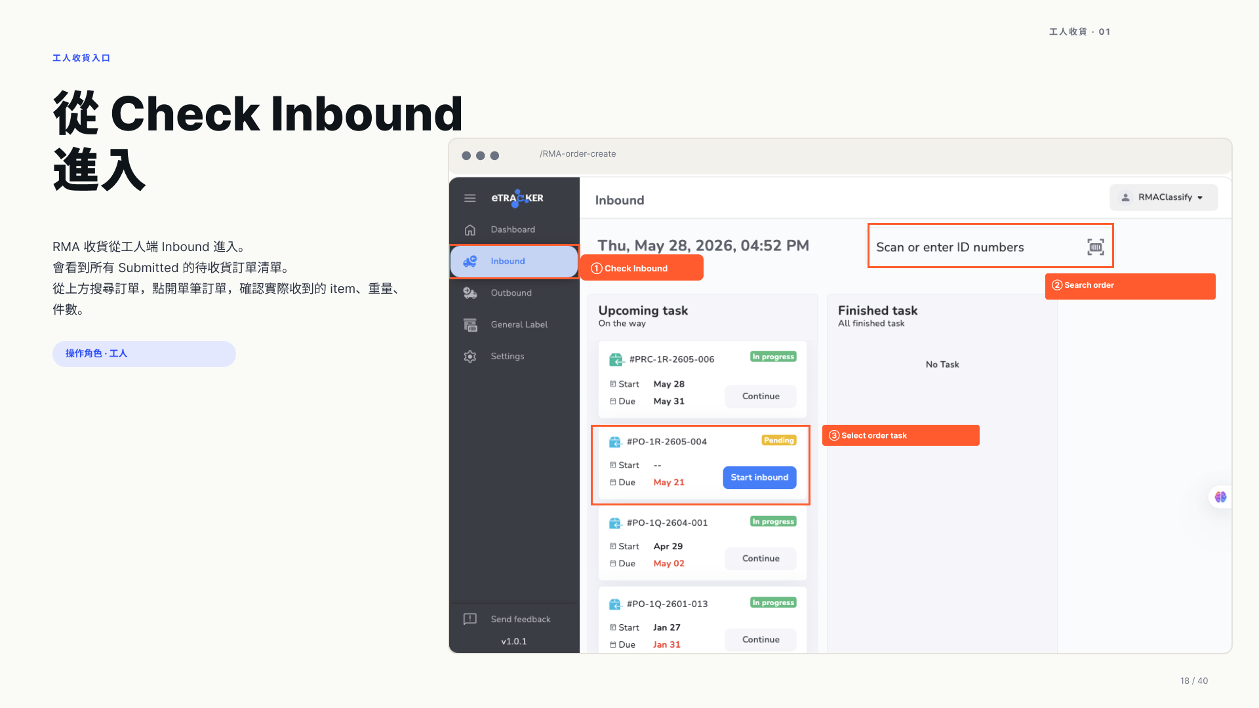Click the order icon of #PRC-1R-2605-006

tap(616, 359)
